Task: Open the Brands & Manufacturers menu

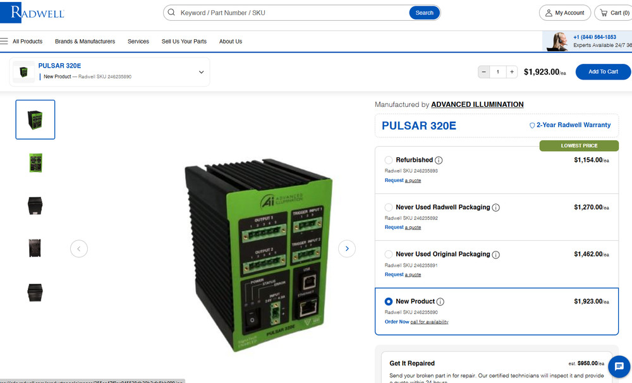Action: pyautogui.click(x=85, y=41)
